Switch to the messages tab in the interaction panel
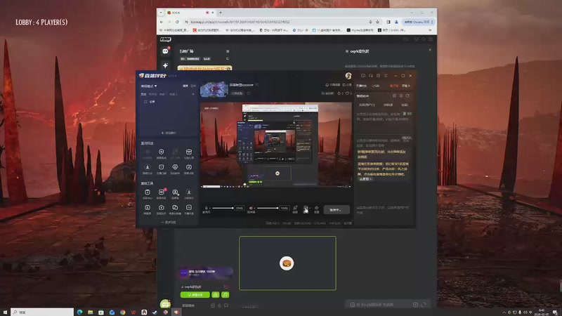Viewport: 562px width, 316px height. pyautogui.click(x=388, y=105)
